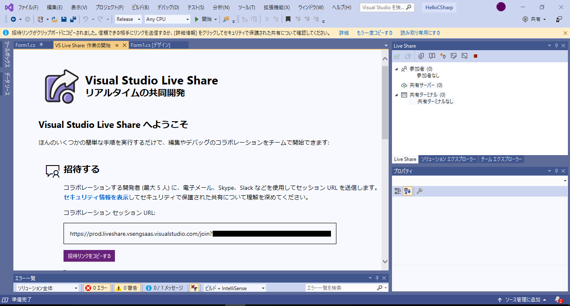Click the share read/write terminal icon
This screenshot has width=570, height=306.
pos(454,56)
